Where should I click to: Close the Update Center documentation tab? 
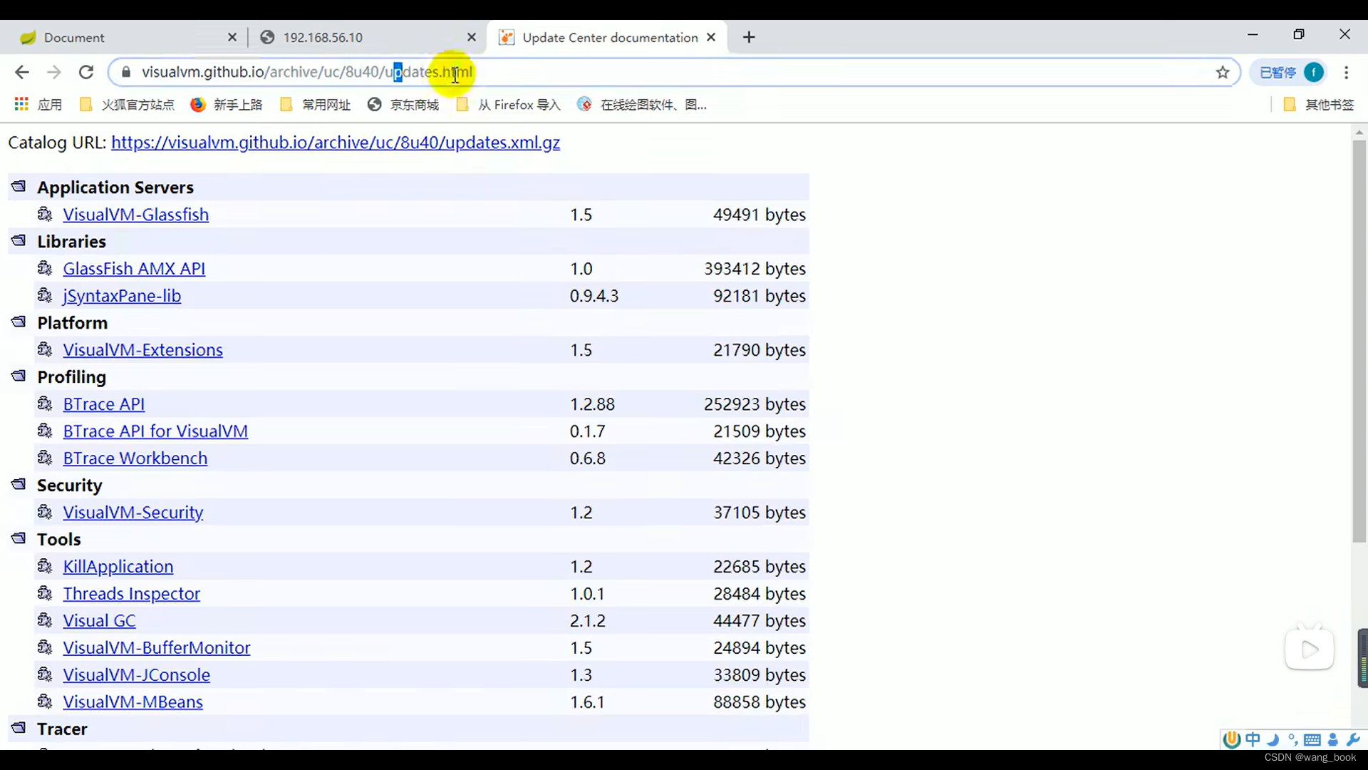[x=711, y=37]
